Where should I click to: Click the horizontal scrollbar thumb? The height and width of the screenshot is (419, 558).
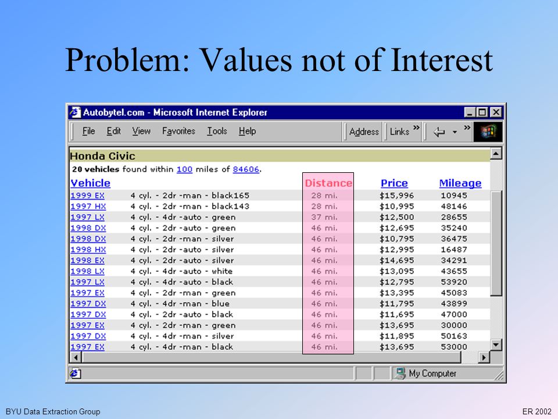pyautogui.click(x=271, y=357)
